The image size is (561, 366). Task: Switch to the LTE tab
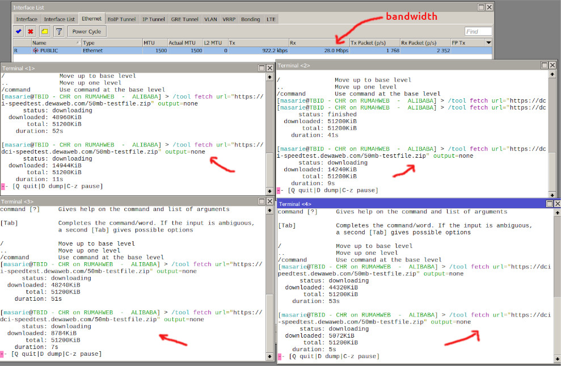(271, 19)
